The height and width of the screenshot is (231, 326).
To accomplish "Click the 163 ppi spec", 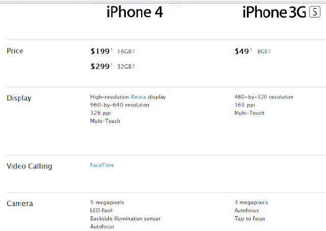I will (243, 105).
